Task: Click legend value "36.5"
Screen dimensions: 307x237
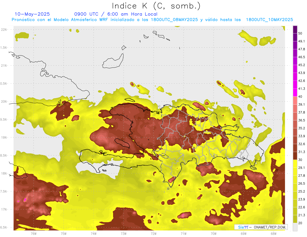Action: 302,120
